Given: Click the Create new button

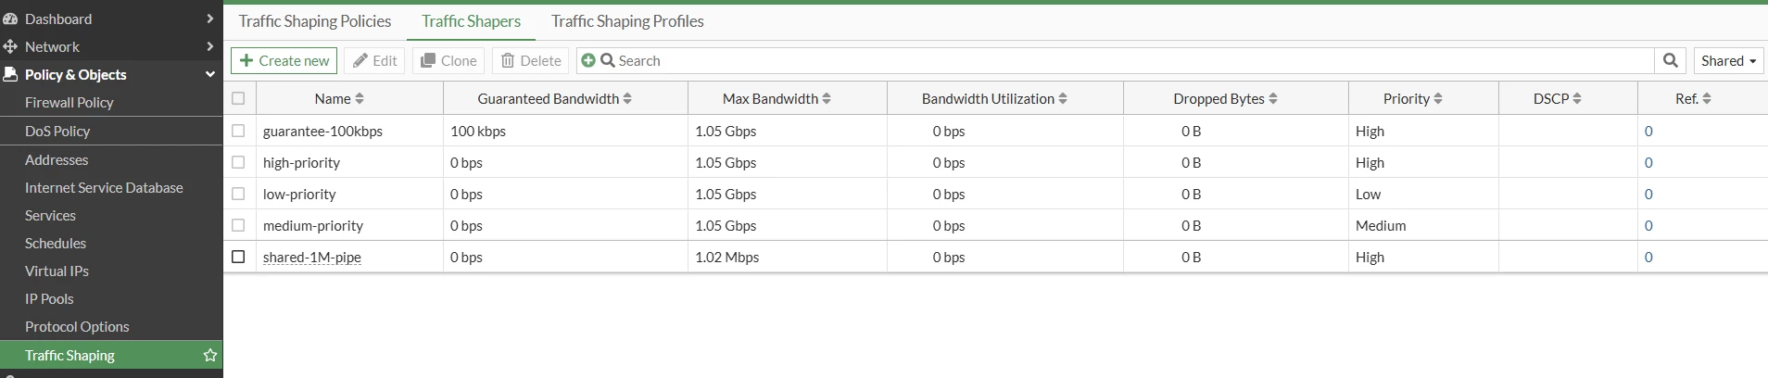Looking at the screenshot, I should click(x=284, y=60).
